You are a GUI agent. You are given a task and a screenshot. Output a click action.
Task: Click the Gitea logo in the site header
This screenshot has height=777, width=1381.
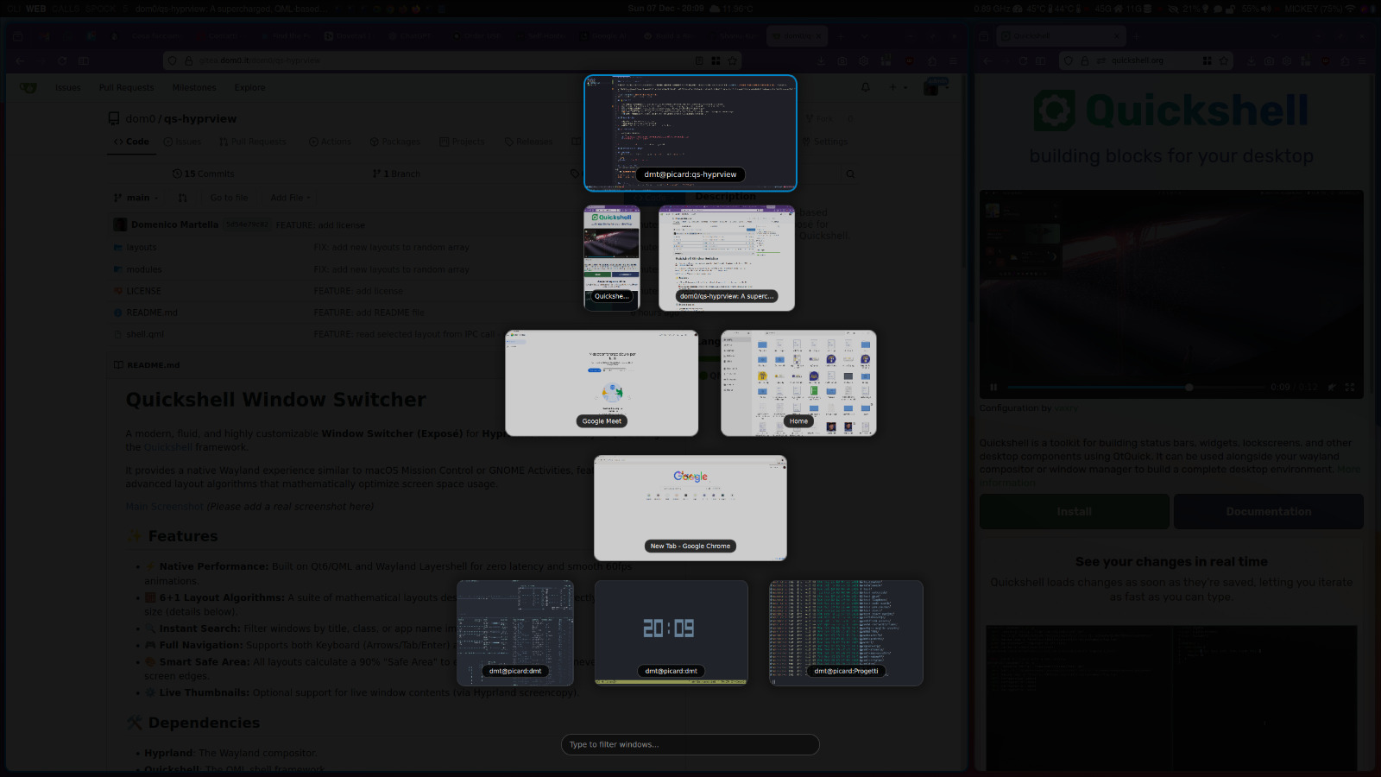(x=28, y=87)
